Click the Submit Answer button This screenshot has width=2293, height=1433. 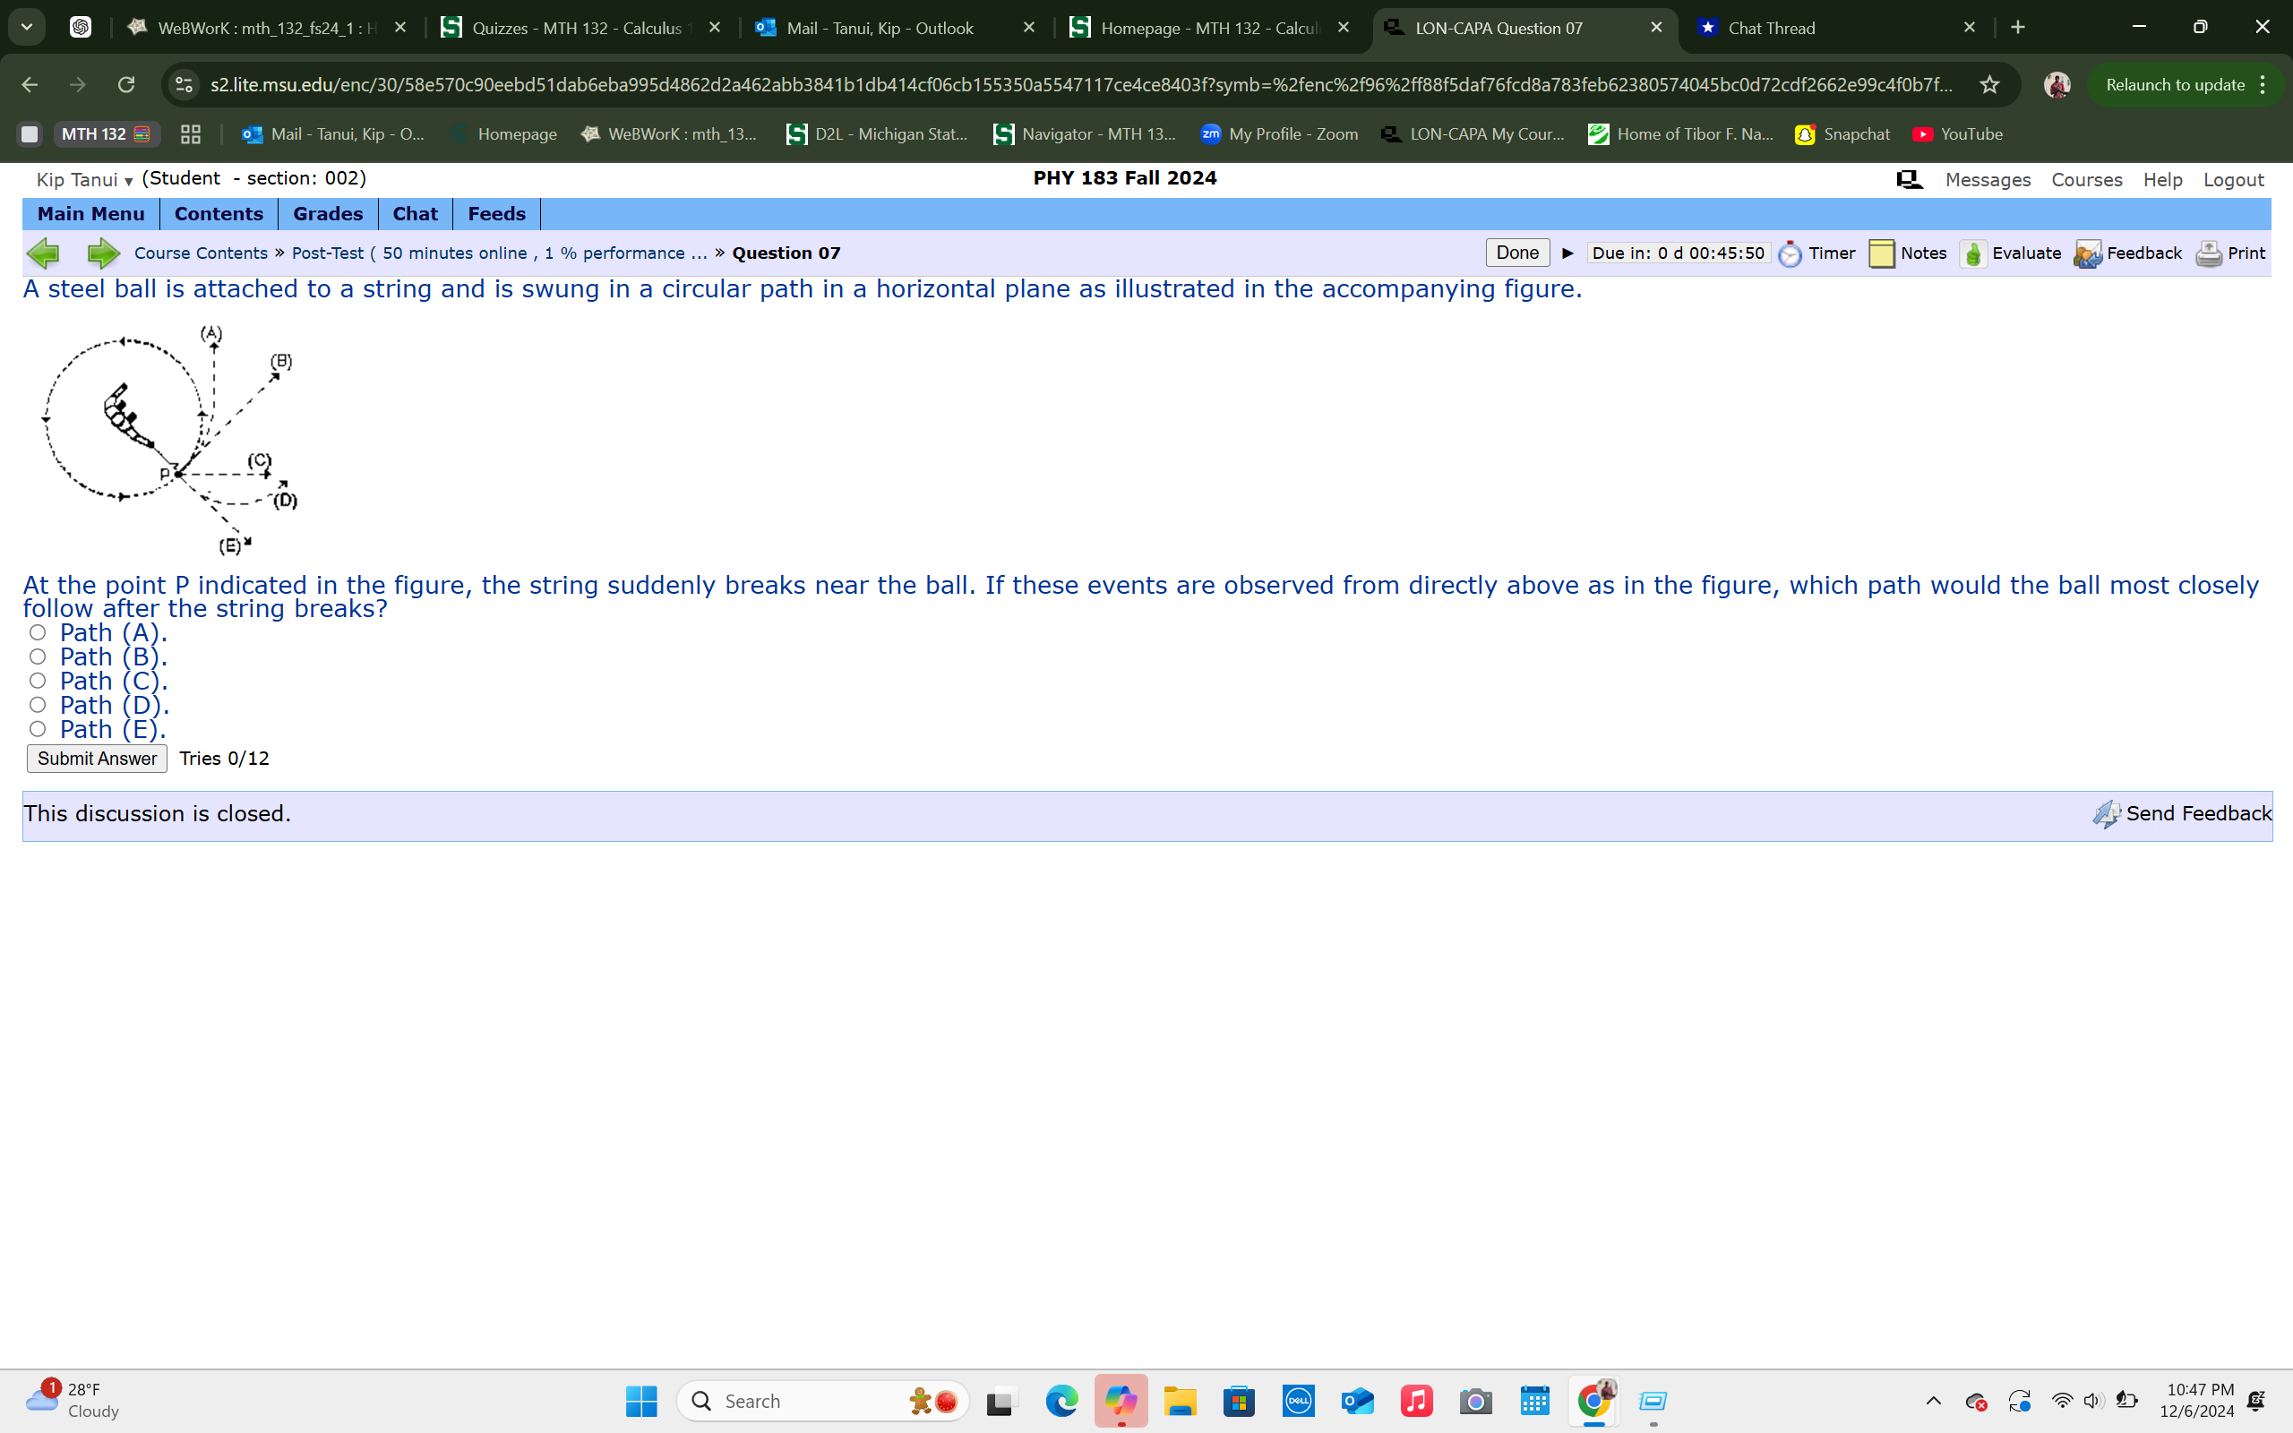coord(96,759)
